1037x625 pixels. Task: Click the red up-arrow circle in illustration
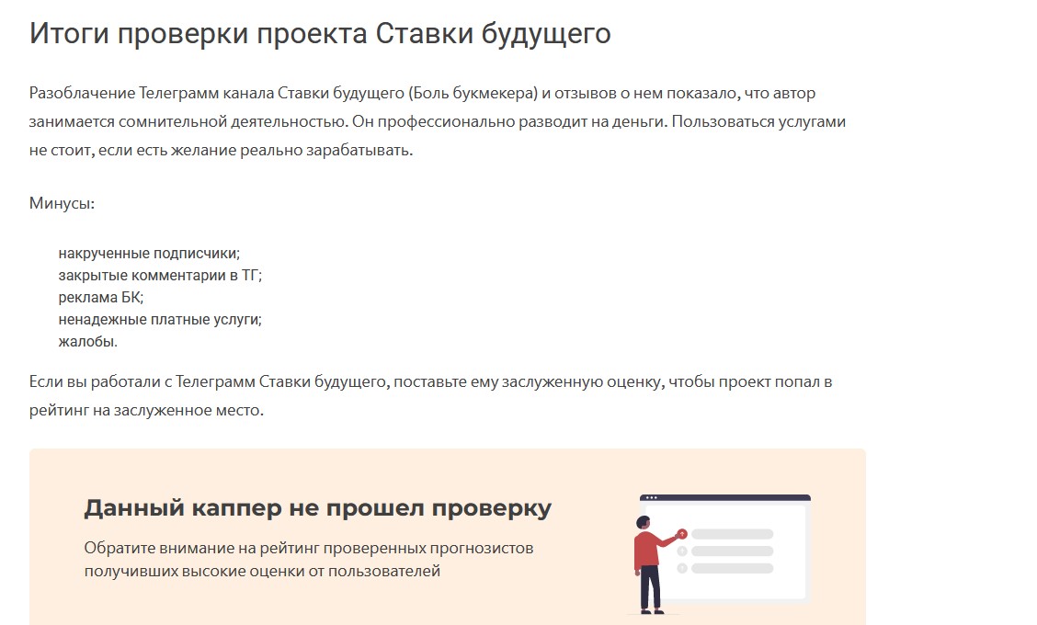click(x=682, y=533)
